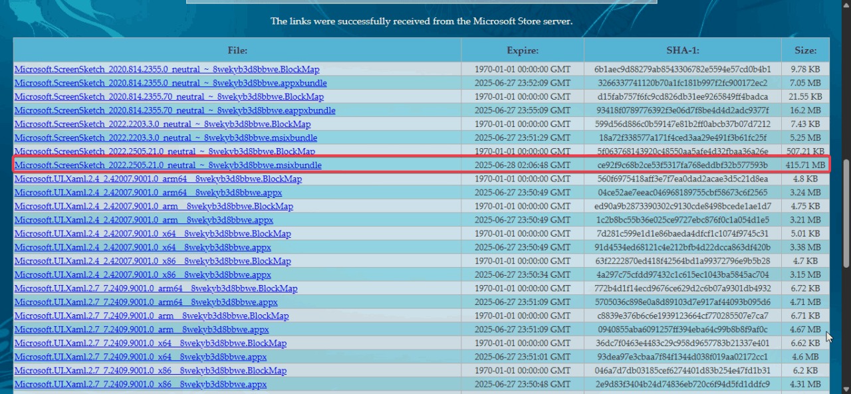851x394 pixels.
Task: Download UI.Xaml.2.7 arm64 appx package
Action: 146,302
